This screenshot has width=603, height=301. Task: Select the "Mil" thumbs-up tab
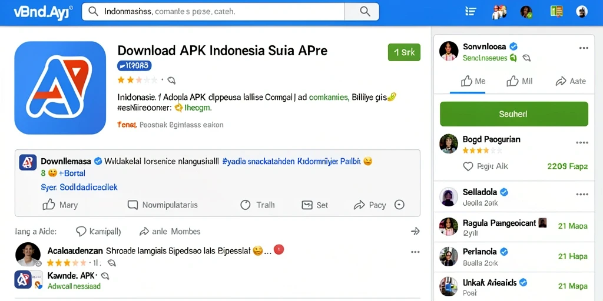coord(519,81)
